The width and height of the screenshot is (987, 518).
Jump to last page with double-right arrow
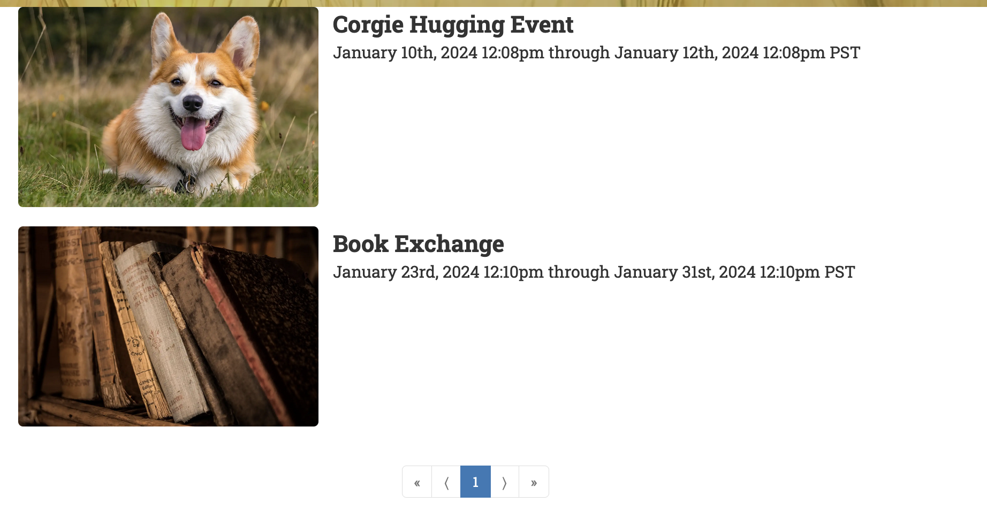534,482
